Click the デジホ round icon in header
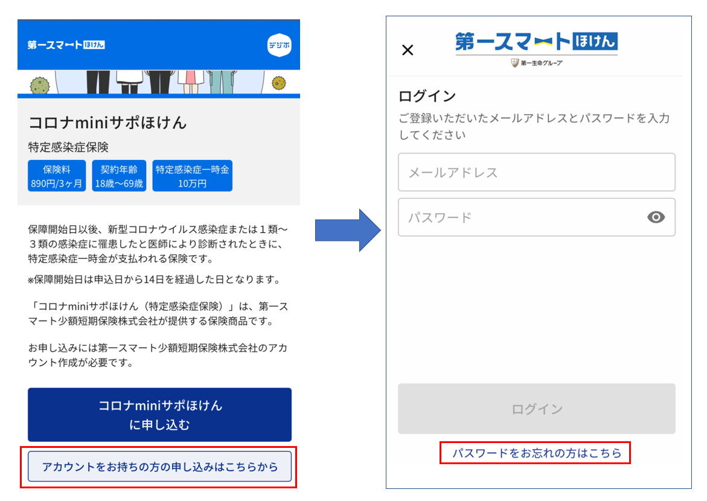 tap(279, 45)
